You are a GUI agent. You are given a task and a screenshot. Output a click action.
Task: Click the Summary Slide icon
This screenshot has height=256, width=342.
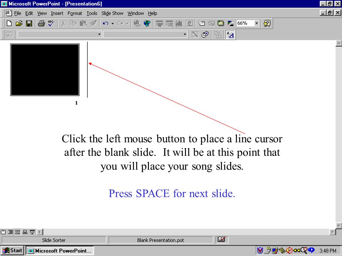click(217, 34)
